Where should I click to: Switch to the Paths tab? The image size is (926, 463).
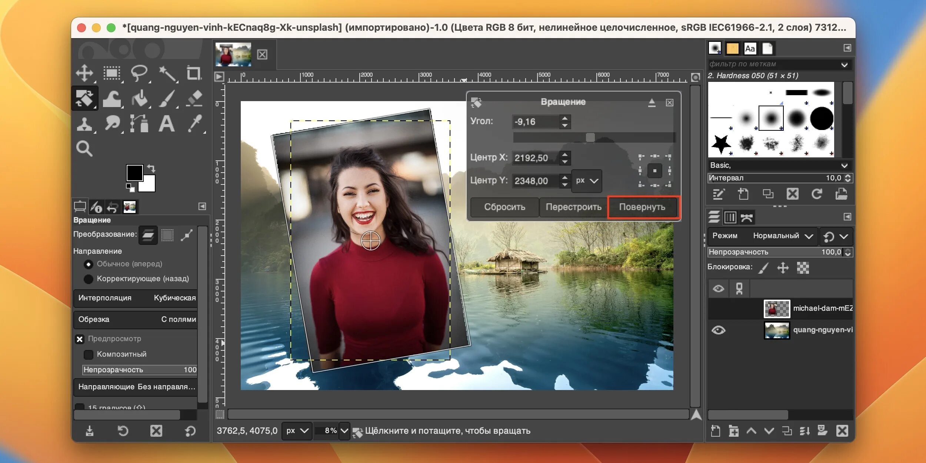pos(746,217)
